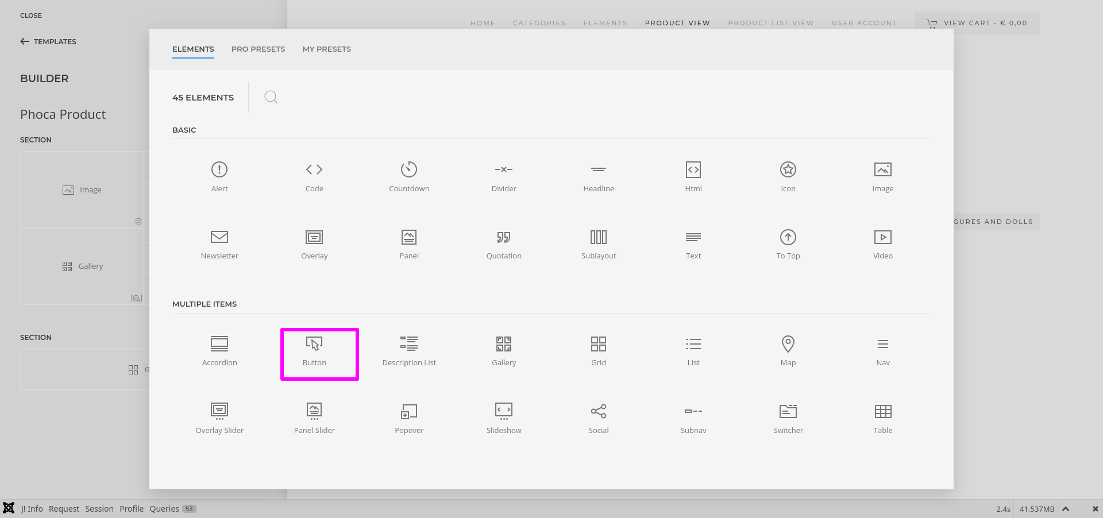
Task: Switch to the Pro Presets tab
Action: [258, 49]
